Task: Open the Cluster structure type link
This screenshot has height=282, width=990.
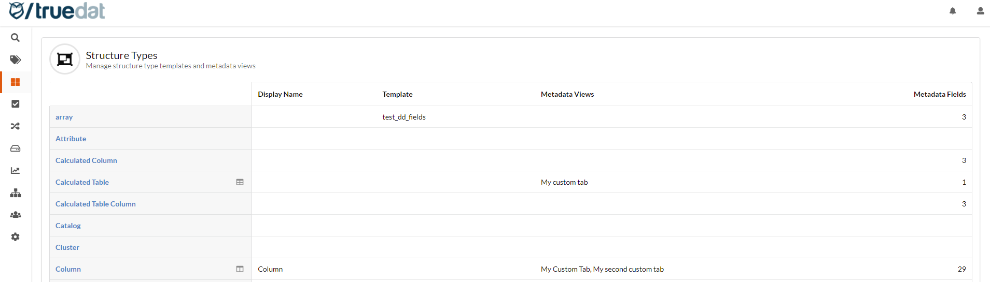Action: (x=67, y=247)
